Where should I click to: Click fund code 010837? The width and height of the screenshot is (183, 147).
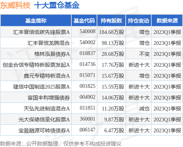[x=88, y=53]
